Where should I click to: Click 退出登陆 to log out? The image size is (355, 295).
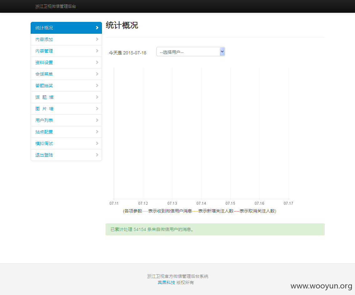(x=66, y=155)
